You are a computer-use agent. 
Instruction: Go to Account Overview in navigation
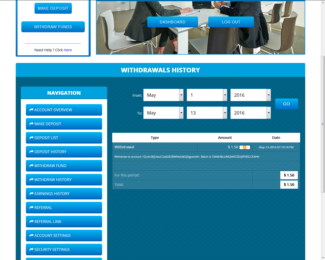tap(64, 110)
